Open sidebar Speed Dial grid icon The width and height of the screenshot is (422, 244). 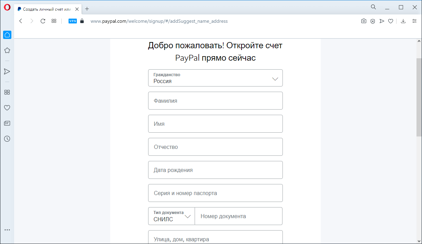(7, 92)
